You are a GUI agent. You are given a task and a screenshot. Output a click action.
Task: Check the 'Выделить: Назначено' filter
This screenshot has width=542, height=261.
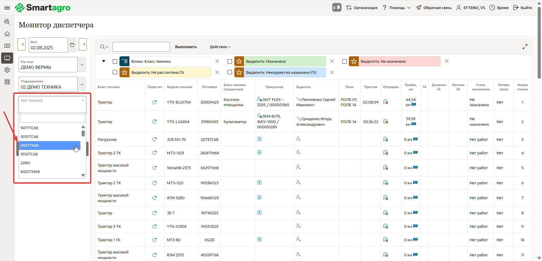tap(230, 61)
